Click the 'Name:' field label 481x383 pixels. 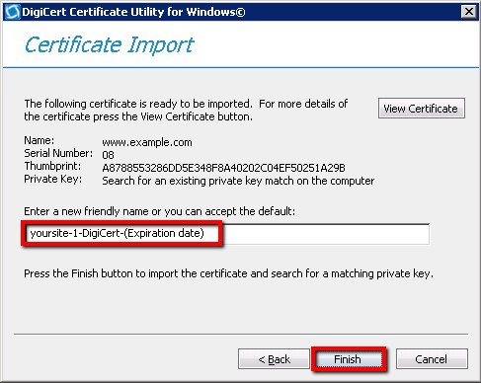(x=40, y=140)
